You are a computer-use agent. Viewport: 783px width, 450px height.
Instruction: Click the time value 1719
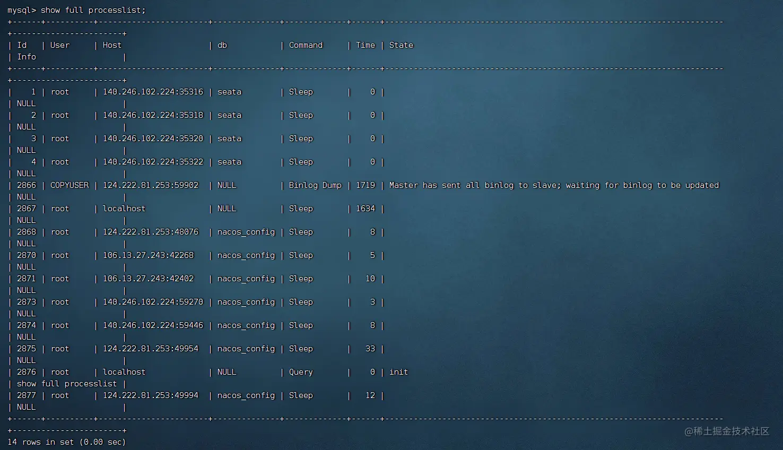366,185
